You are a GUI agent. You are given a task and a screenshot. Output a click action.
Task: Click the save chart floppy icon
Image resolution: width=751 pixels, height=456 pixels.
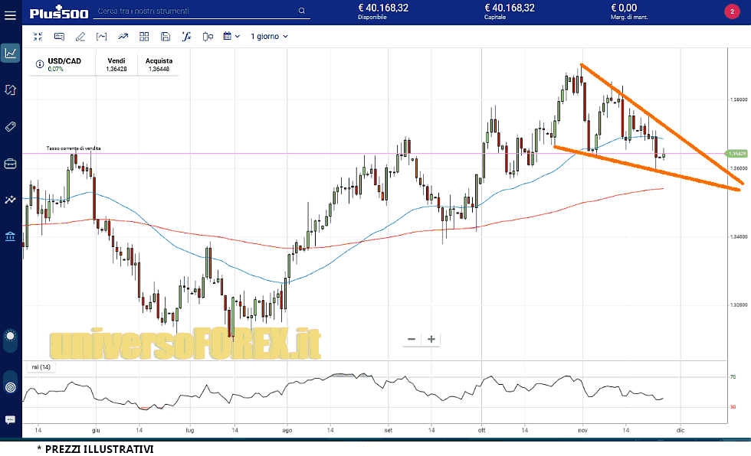tap(166, 36)
